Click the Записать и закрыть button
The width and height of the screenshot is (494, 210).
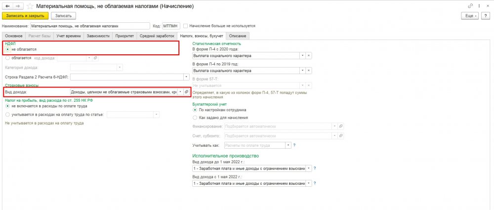[x=25, y=16]
